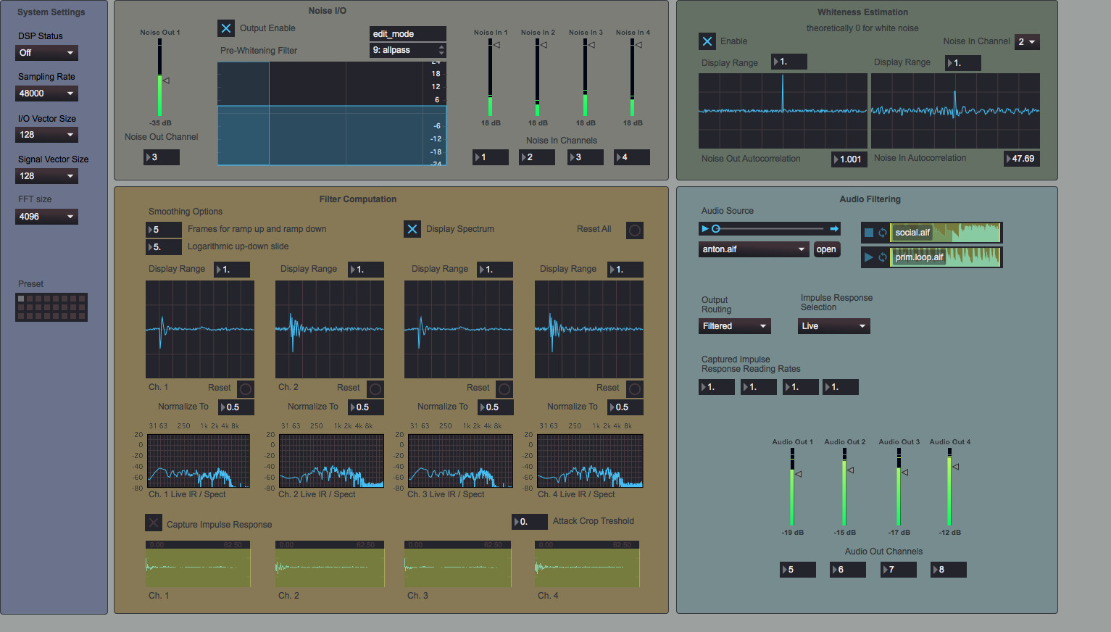The height and width of the screenshot is (632, 1111).
Task: Click the Noise In 4 gain slider
Action: click(x=634, y=78)
